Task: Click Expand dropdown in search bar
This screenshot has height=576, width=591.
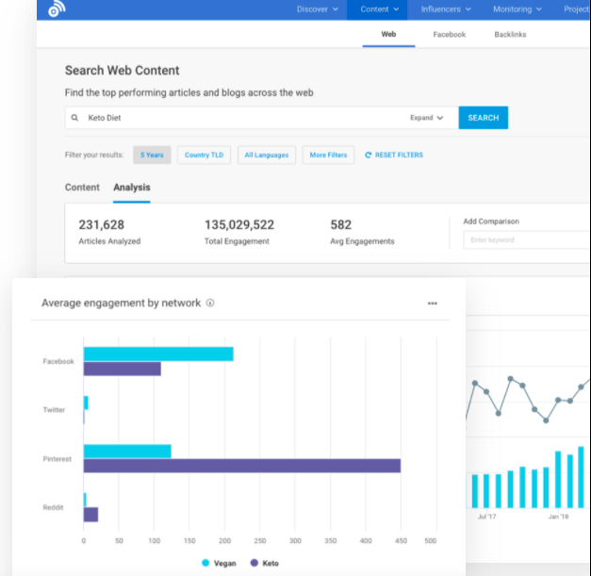Action: pyautogui.click(x=426, y=118)
